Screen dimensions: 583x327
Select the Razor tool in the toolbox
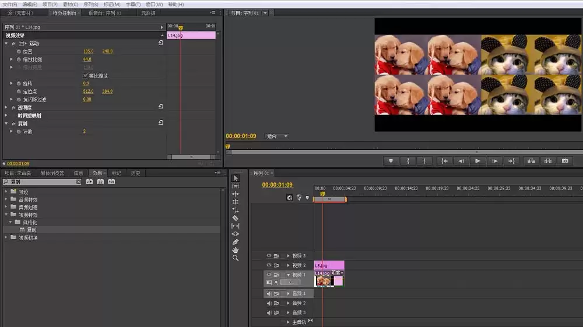[236, 218]
